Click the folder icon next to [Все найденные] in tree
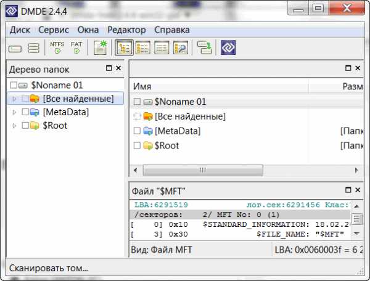 (35, 99)
